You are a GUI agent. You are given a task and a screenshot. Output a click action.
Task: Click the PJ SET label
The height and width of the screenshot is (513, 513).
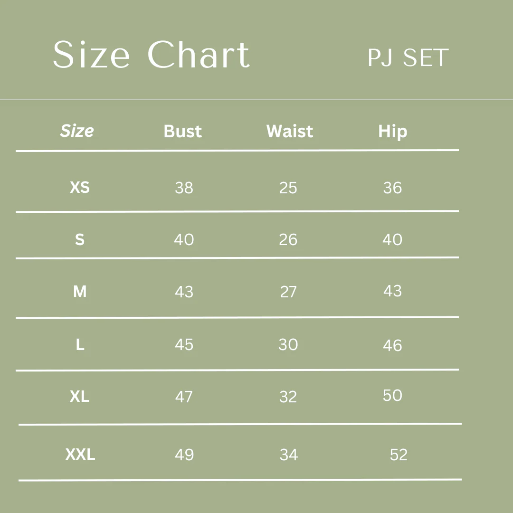pos(408,58)
